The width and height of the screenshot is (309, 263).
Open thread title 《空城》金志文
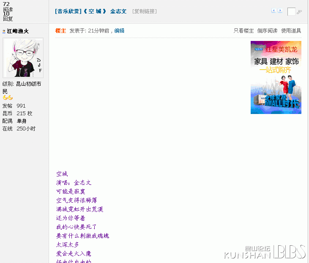click(x=105, y=11)
